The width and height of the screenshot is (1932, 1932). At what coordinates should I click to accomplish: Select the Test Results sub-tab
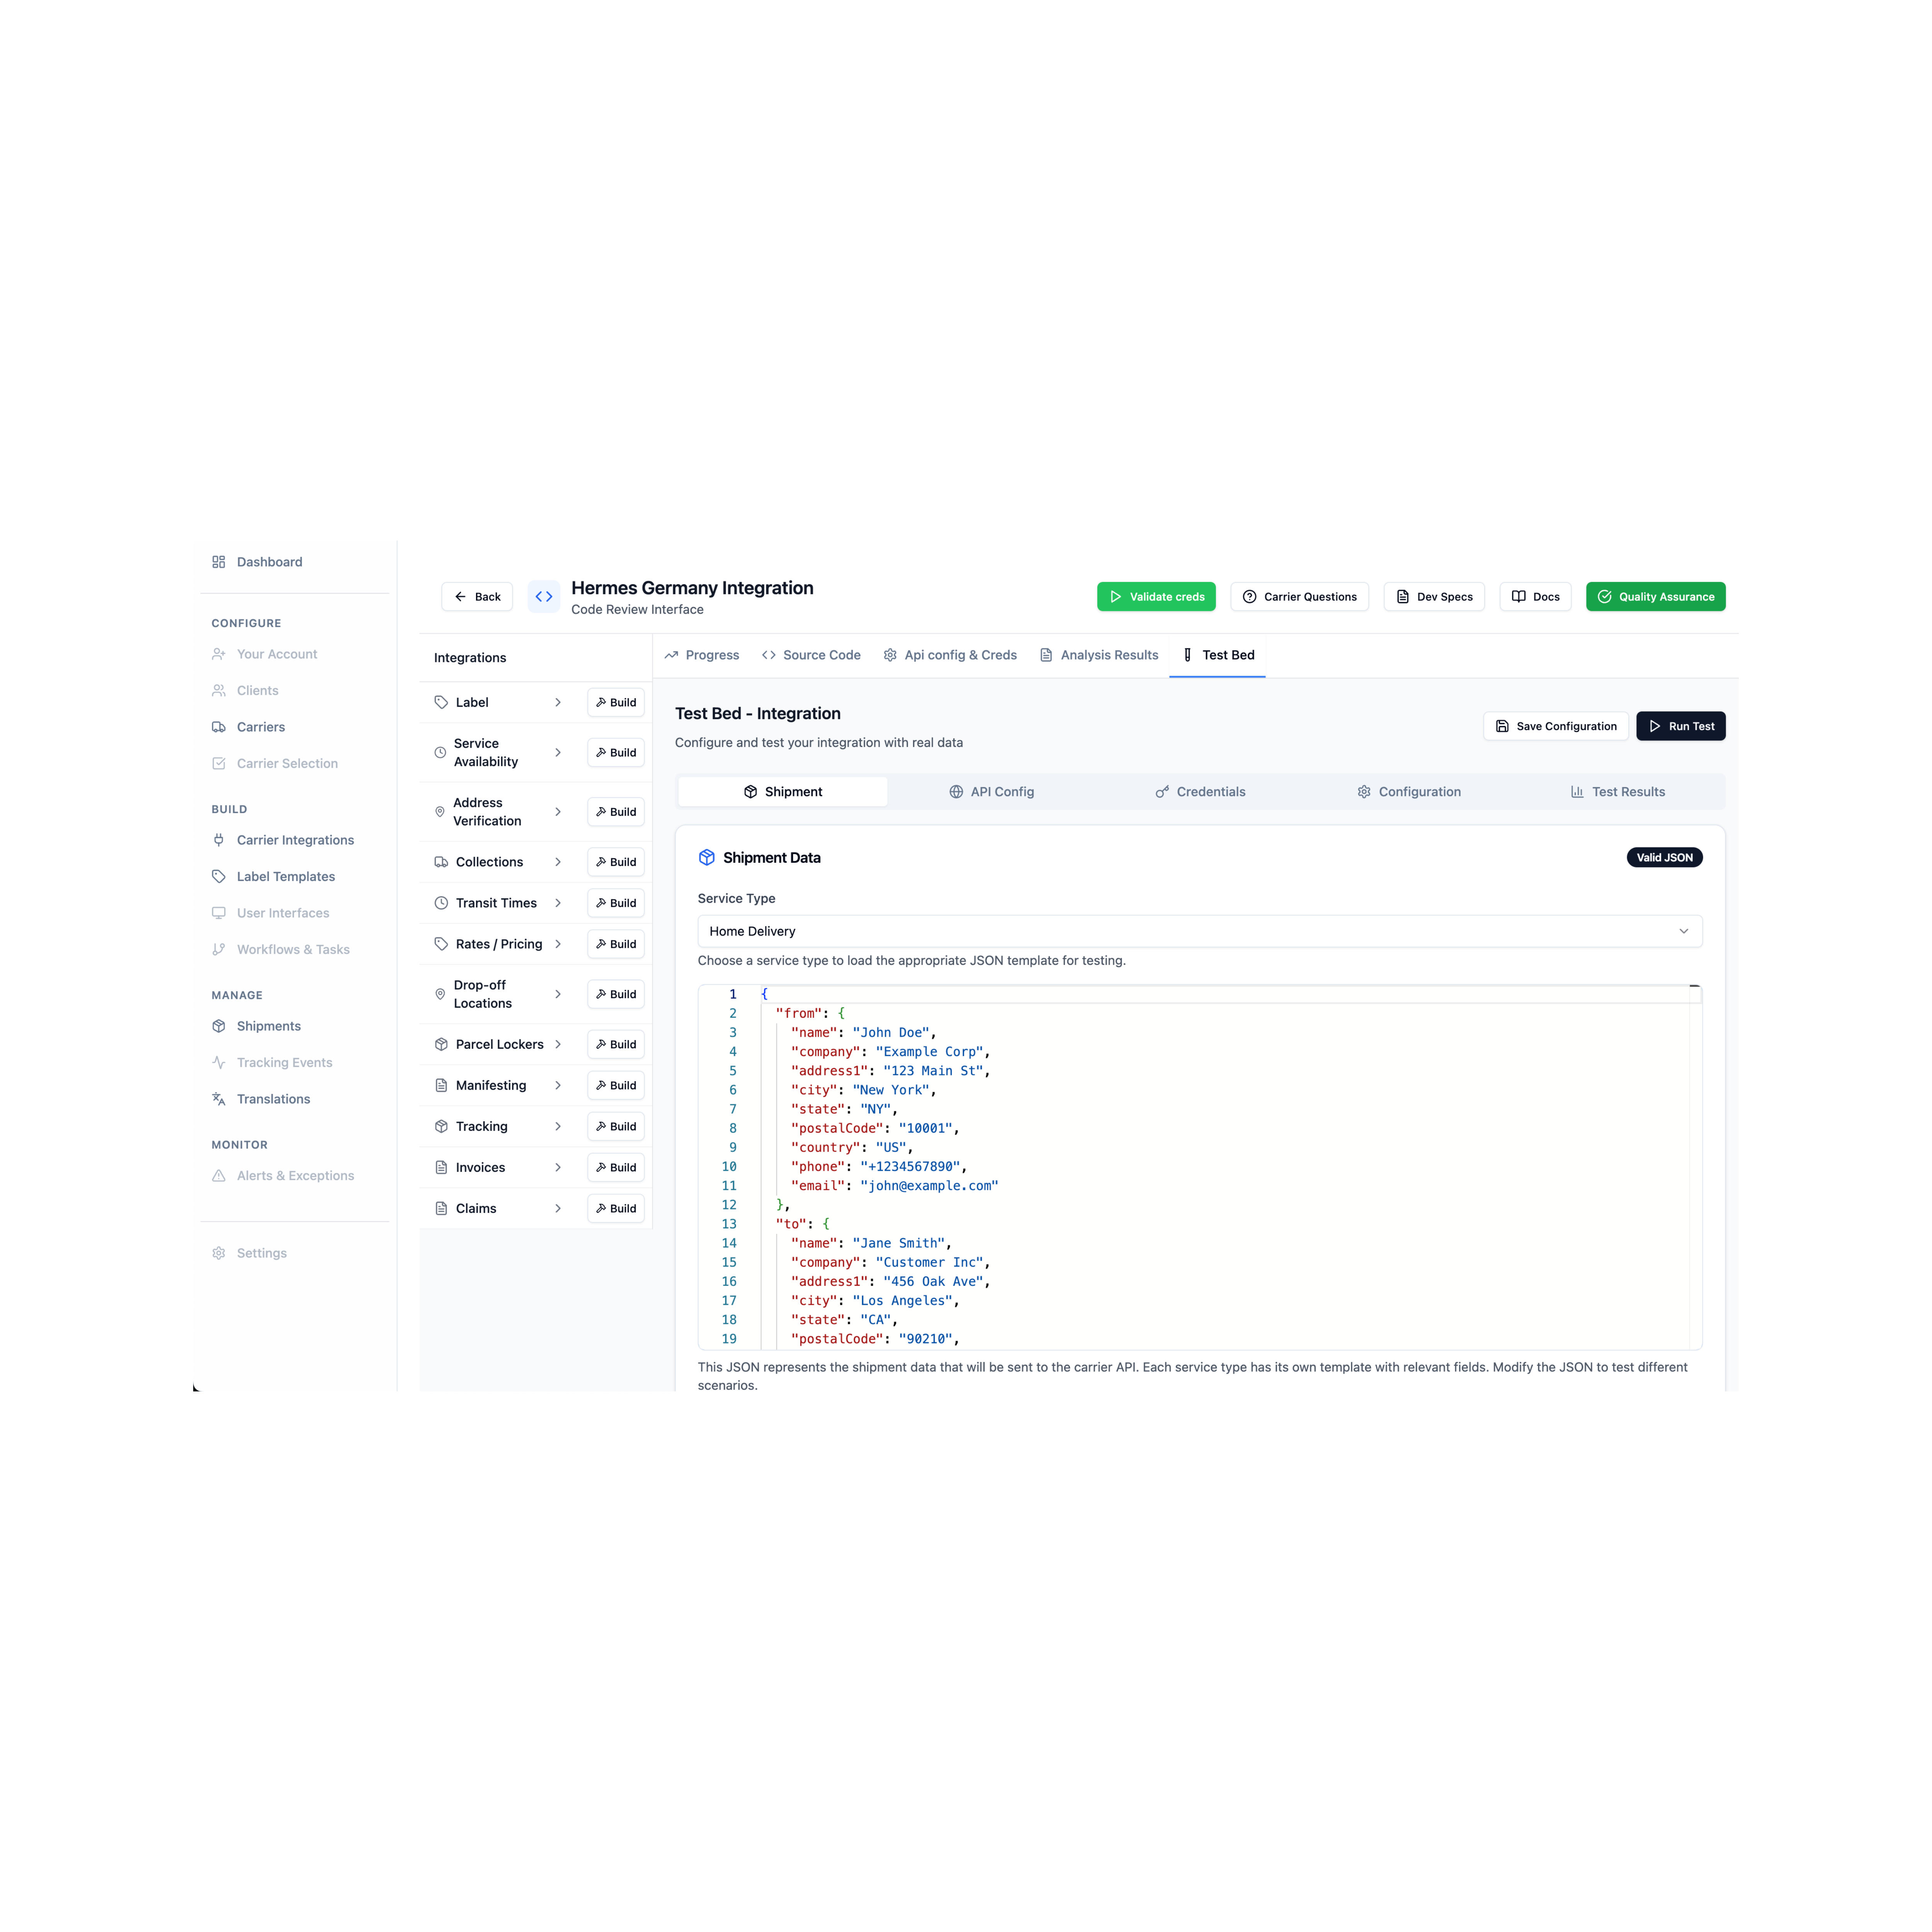pos(1618,792)
